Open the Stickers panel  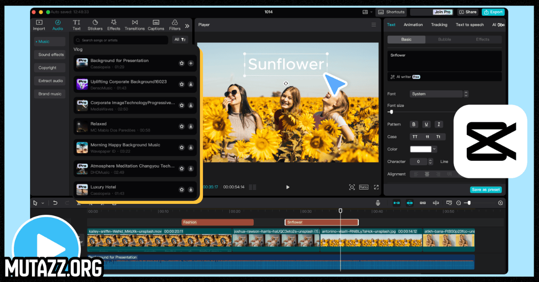pos(95,25)
